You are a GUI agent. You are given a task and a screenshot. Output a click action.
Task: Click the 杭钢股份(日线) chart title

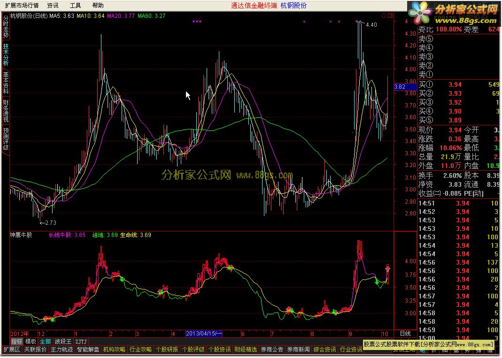pyautogui.click(x=29, y=15)
